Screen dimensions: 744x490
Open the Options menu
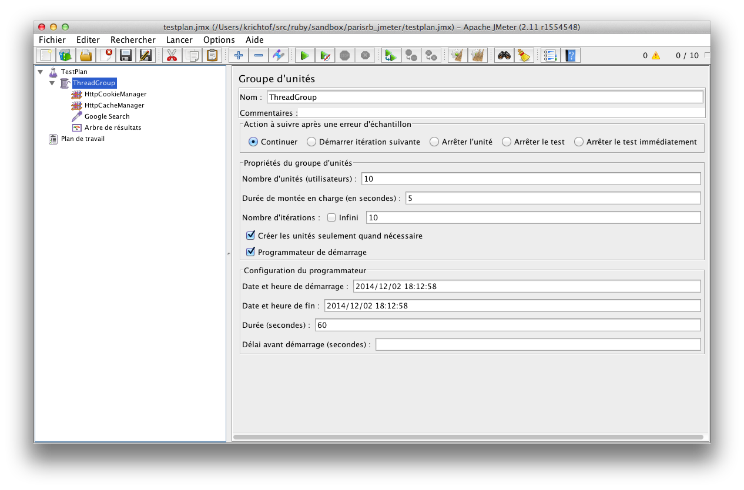pyautogui.click(x=219, y=40)
